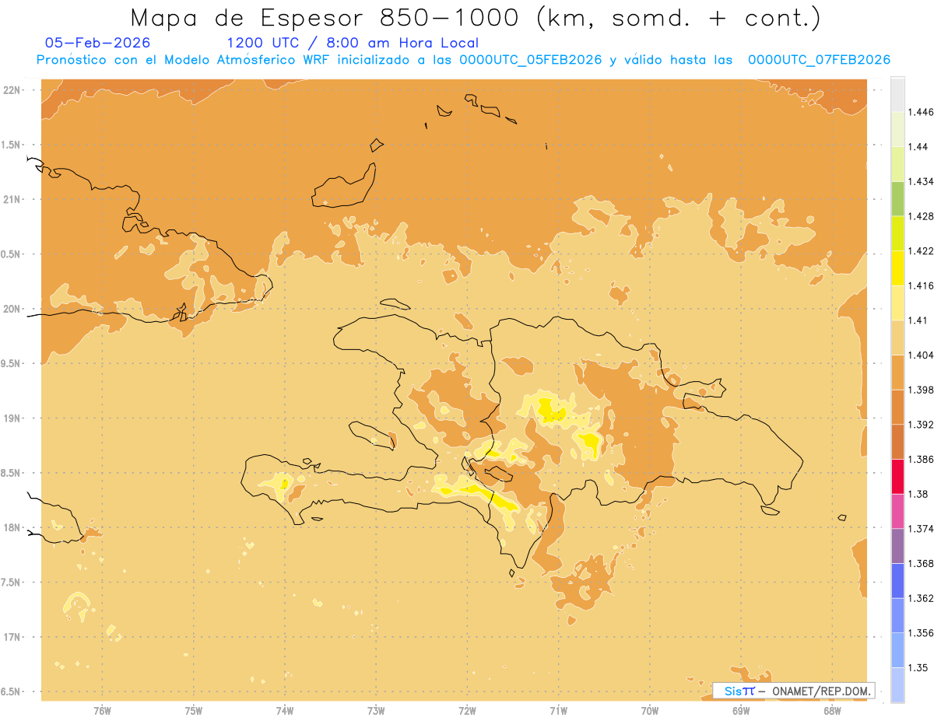Screen dimensions: 934x721
Task: Select the bright yellow swatch between 1.416 and 1.422
Action: pos(897,268)
